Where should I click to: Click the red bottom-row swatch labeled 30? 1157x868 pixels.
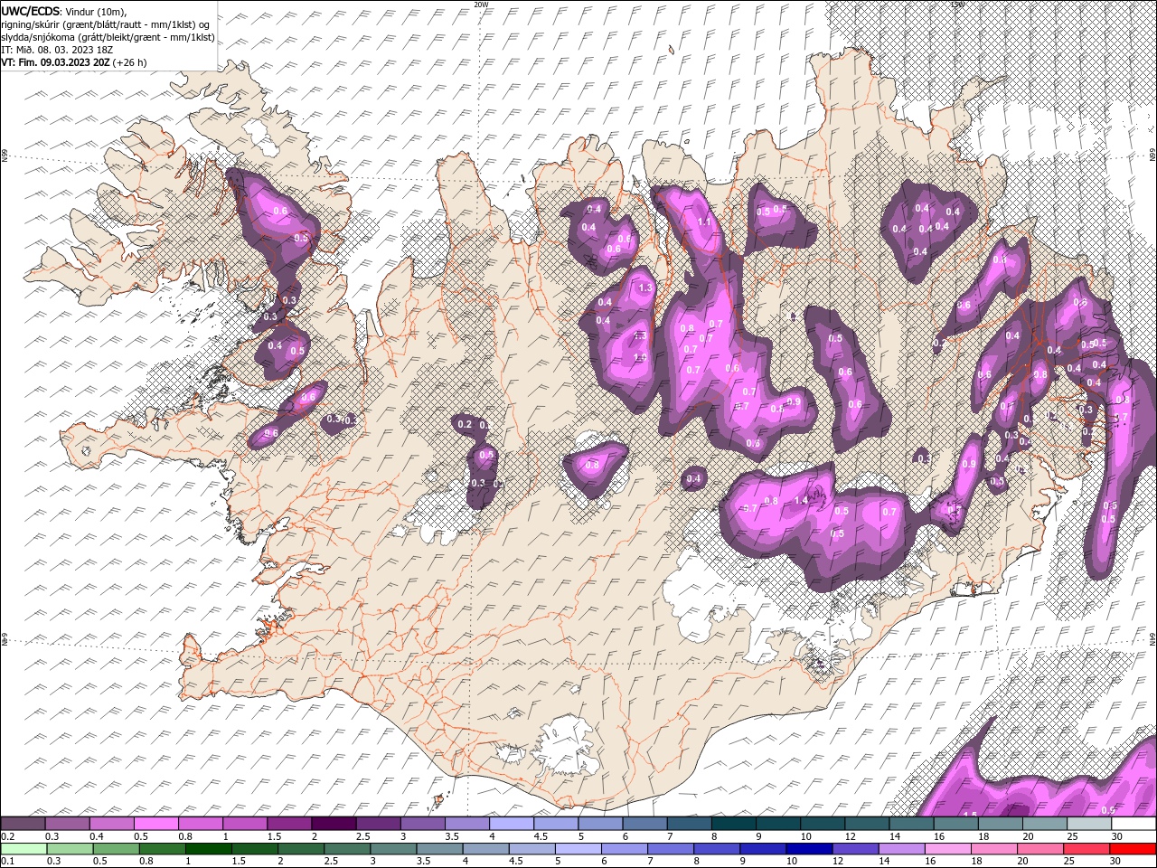(x=1132, y=848)
